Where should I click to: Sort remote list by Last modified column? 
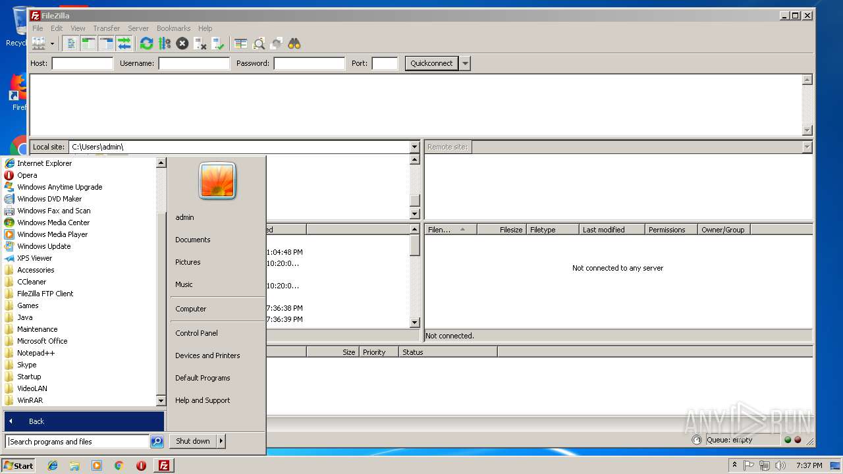pos(612,230)
